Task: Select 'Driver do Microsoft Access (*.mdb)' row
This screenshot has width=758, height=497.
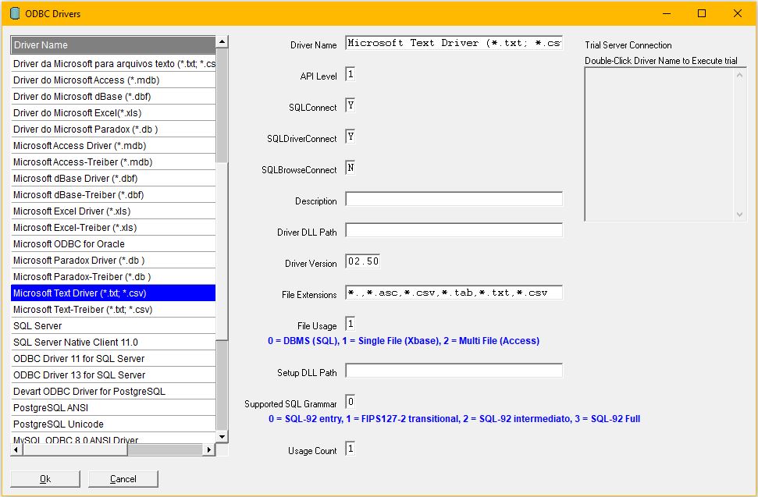Action: pyautogui.click(x=113, y=80)
